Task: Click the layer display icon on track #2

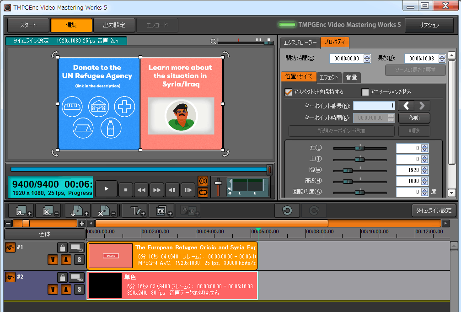Action: [x=76, y=278]
